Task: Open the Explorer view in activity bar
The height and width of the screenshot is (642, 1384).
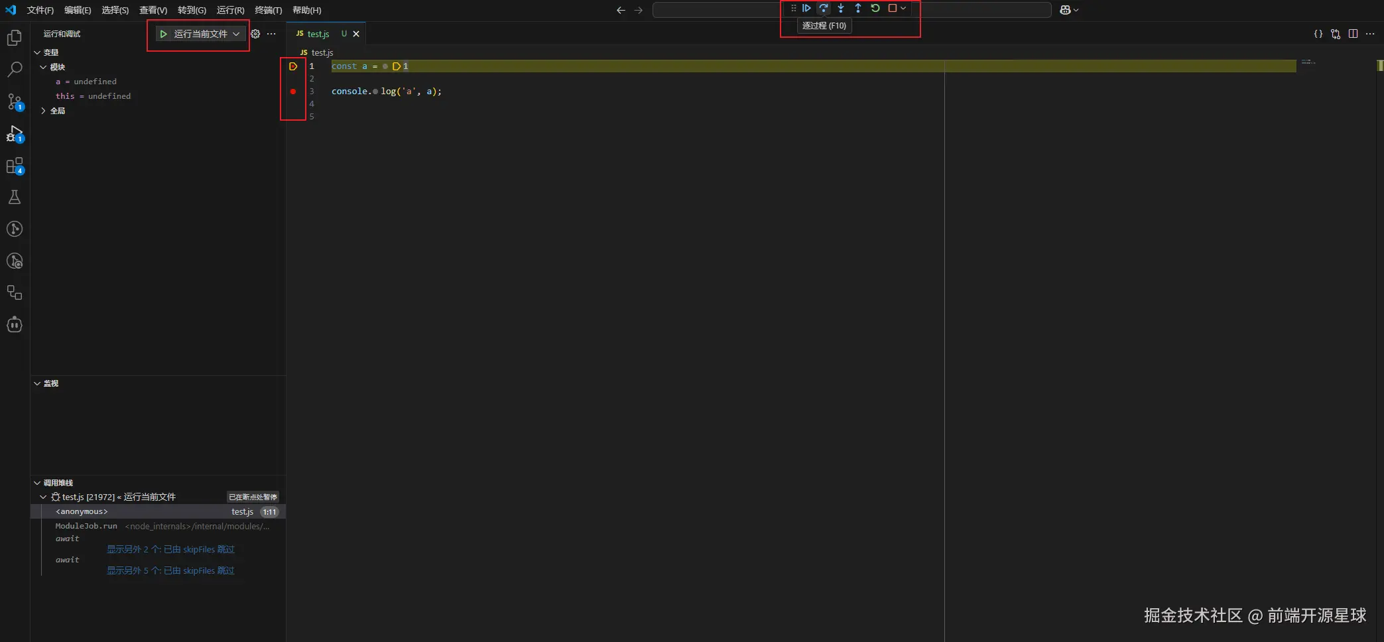Action: click(15, 38)
